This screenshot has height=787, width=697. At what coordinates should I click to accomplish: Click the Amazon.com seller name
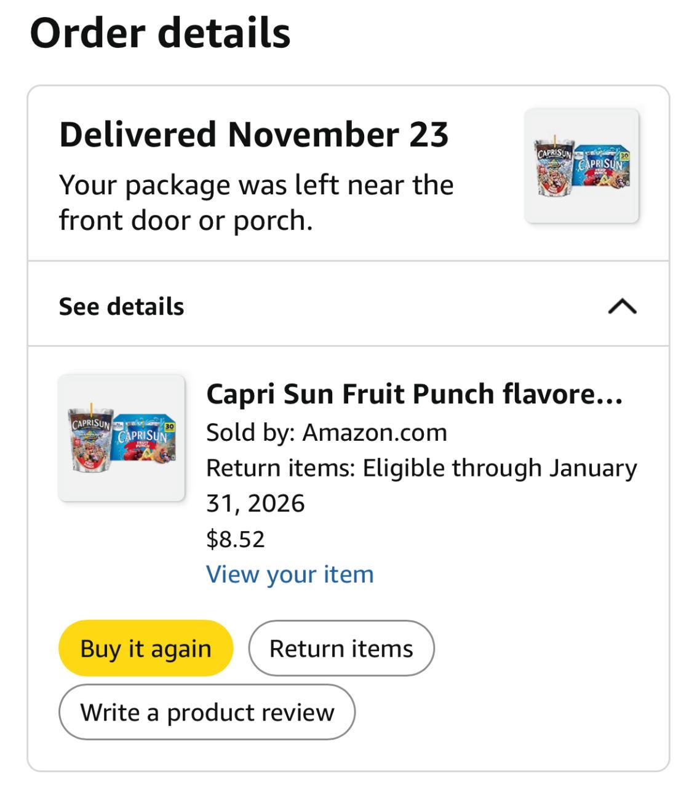point(375,432)
